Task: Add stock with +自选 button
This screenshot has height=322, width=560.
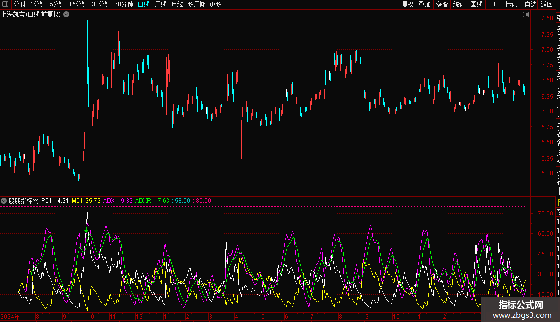Action: pos(529,4)
